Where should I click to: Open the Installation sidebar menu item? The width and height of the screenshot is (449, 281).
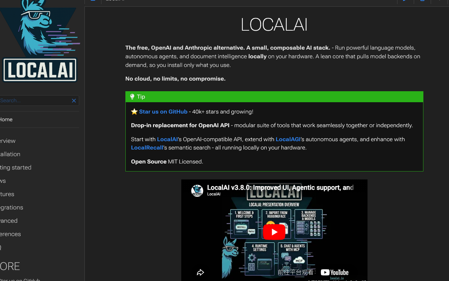[10, 154]
